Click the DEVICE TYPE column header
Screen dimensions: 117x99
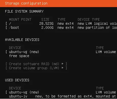point(89,19)
